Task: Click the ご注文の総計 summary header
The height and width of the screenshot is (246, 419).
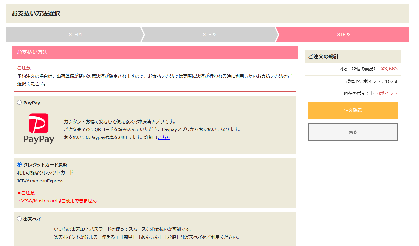Action: click(353, 57)
